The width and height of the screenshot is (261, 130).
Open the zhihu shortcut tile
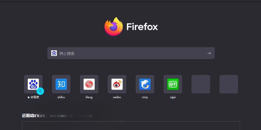[61, 84]
